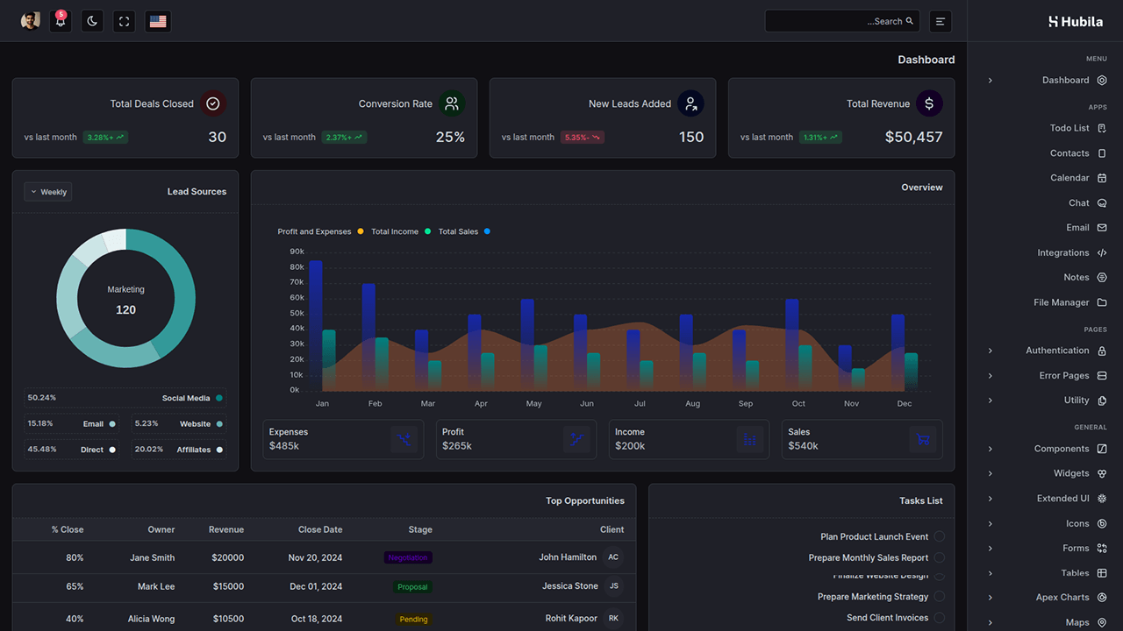This screenshot has height=631, width=1123.
Task: Toggle Profit and Expenses legend series
Action: coord(319,231)
